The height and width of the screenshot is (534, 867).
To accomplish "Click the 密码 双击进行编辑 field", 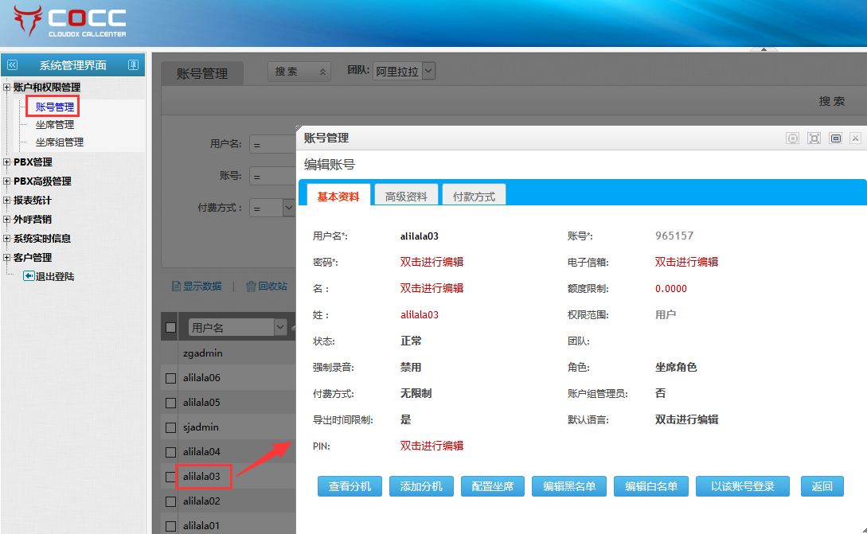I will (432, 262).
